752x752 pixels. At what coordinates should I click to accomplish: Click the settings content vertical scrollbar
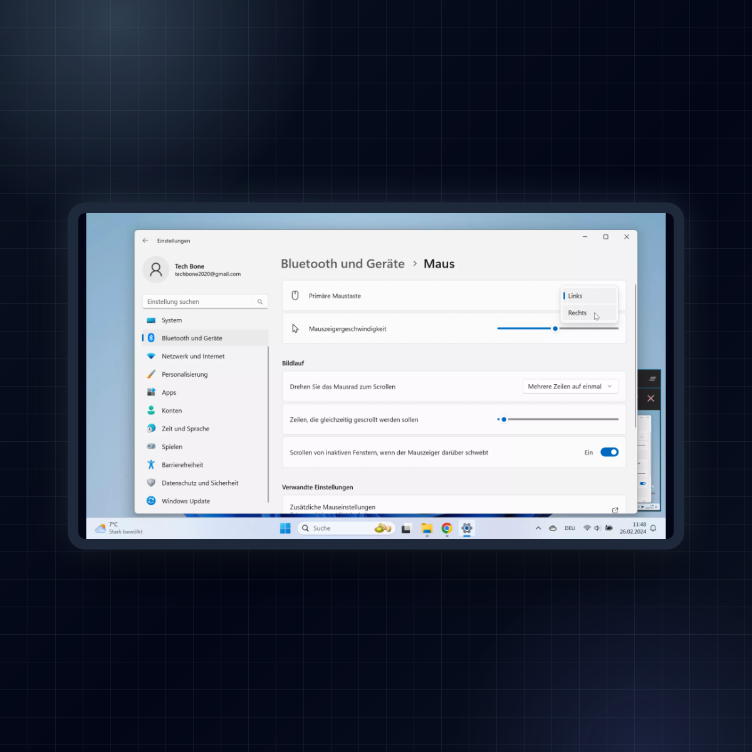coord(635,356)
